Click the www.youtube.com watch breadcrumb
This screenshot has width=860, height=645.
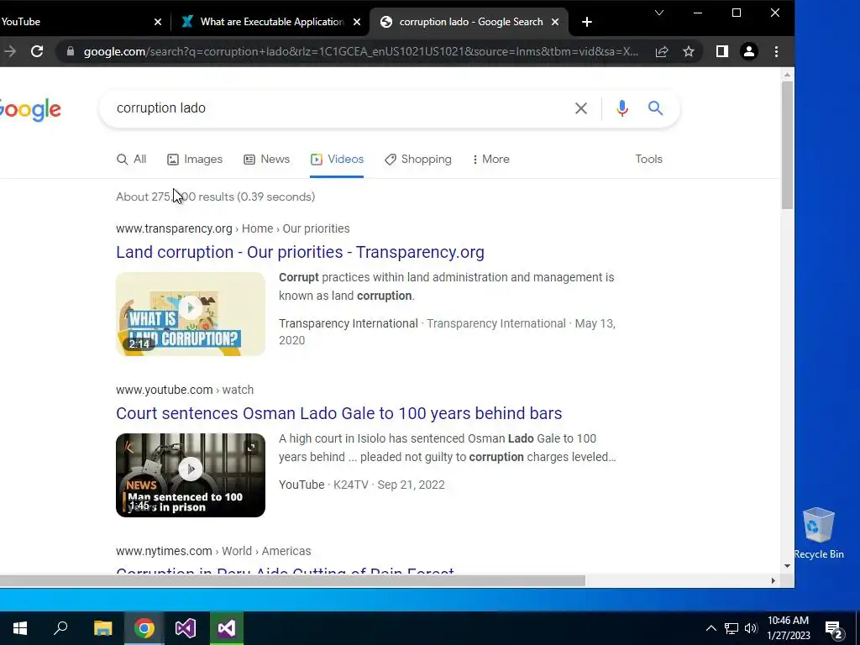(x=185, y=390)
